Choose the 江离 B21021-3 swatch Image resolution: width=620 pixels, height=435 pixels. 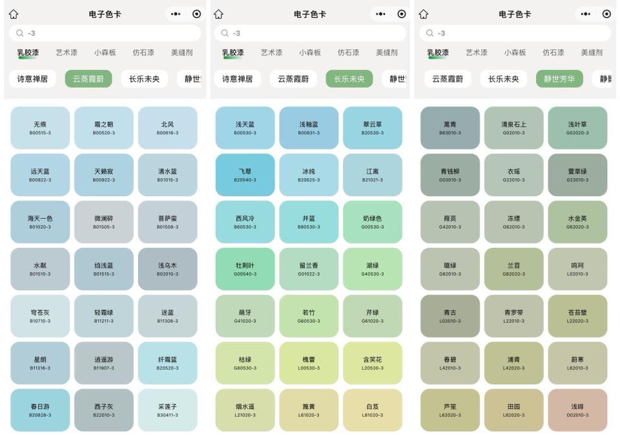(x=373, y=175)
